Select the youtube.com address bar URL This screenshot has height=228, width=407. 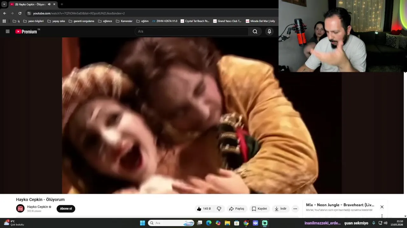pos(79,13)
